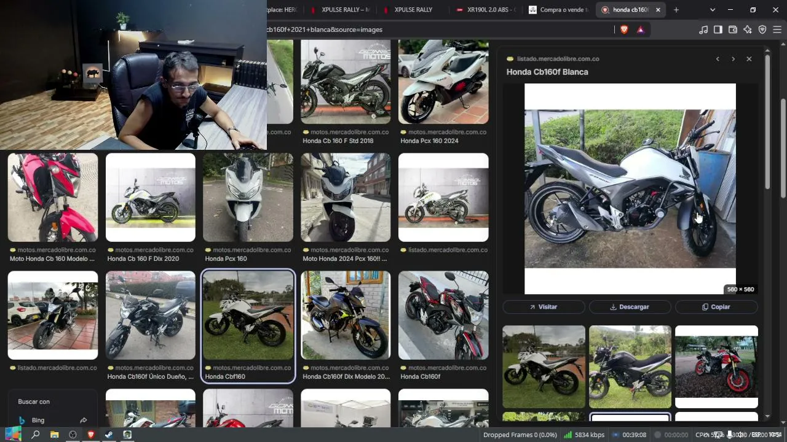
Task: Click the Bing search option
Action: 38,420
